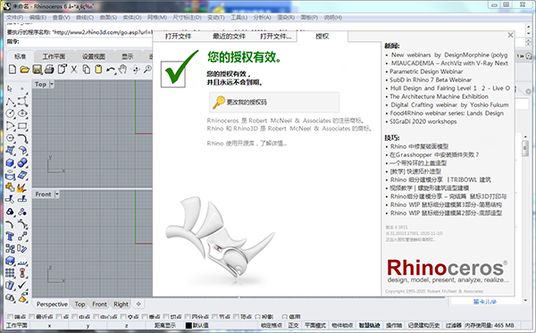Select the arrow pointer selection tool

tap(10, 88)
